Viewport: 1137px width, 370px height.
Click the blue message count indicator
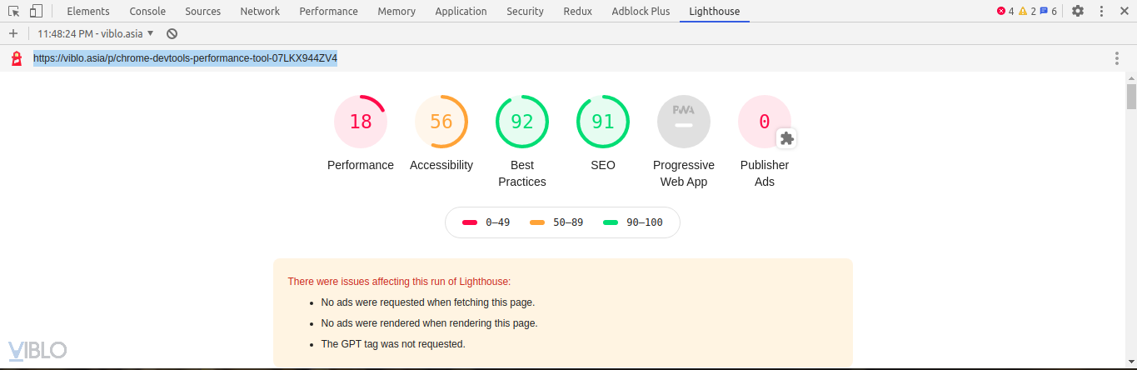[1049, 12]
